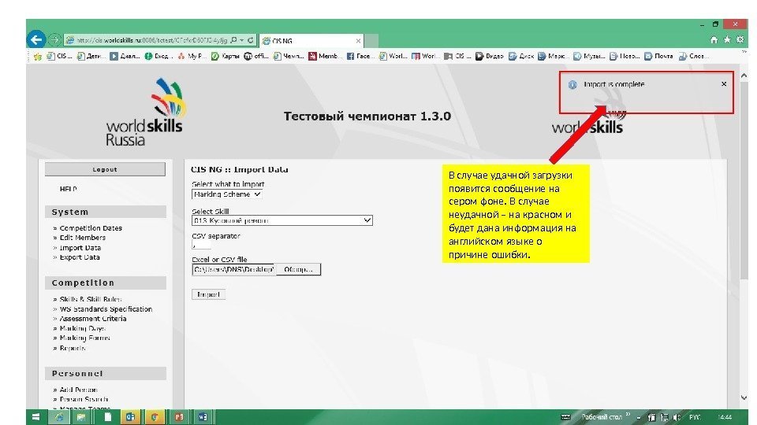Click the browser forward arrow

(x=54, y=40)
